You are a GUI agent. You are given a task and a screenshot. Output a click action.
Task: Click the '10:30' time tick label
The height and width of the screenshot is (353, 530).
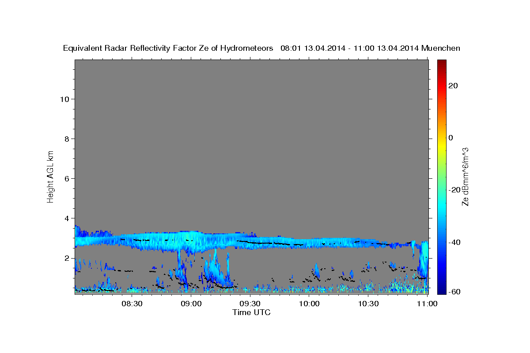(x=368, y=304)
